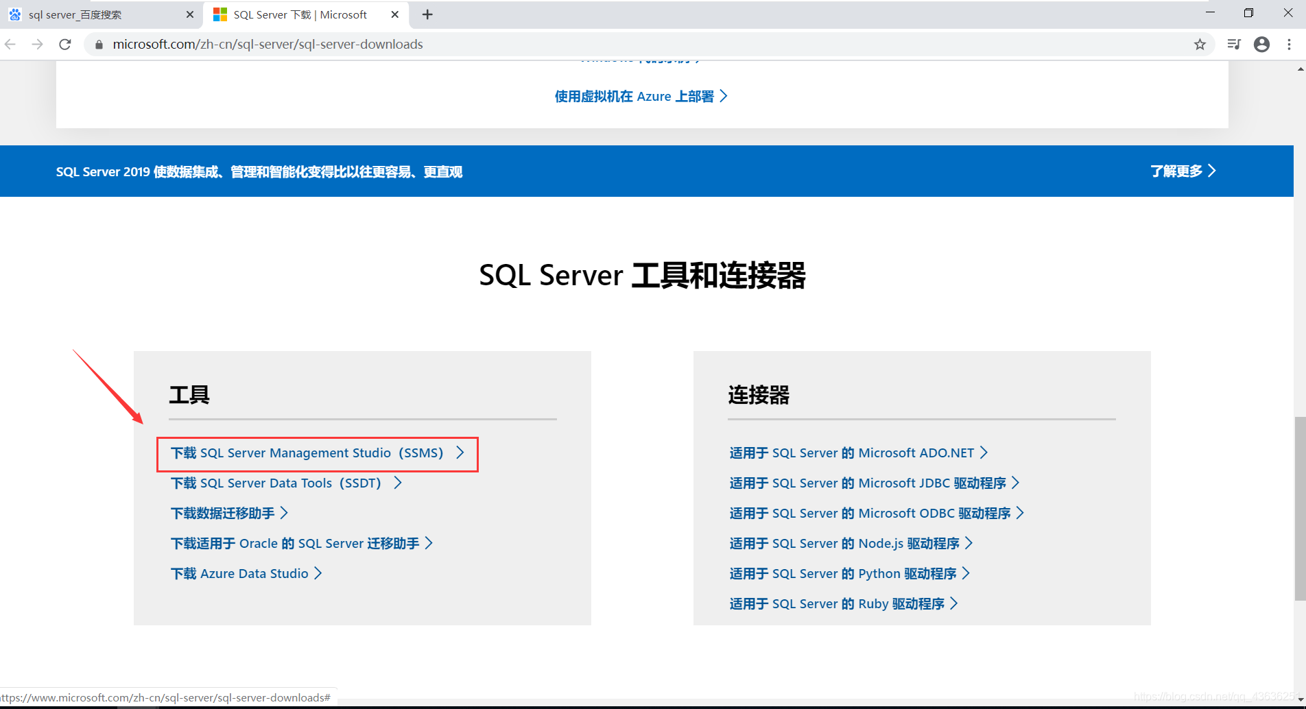1306x709 pixels.
Task: Click the '连接器' section heading
Action: point(759,395)
